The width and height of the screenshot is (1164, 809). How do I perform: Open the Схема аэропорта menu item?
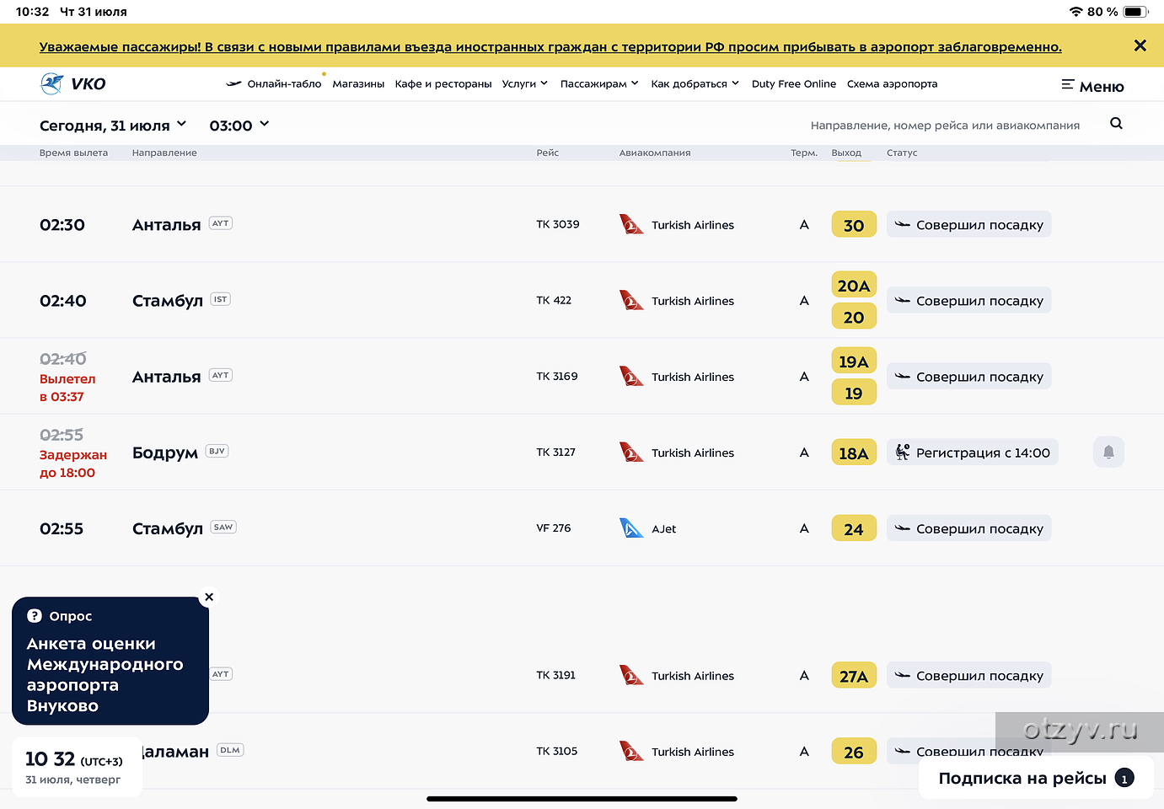coord(893,83)
